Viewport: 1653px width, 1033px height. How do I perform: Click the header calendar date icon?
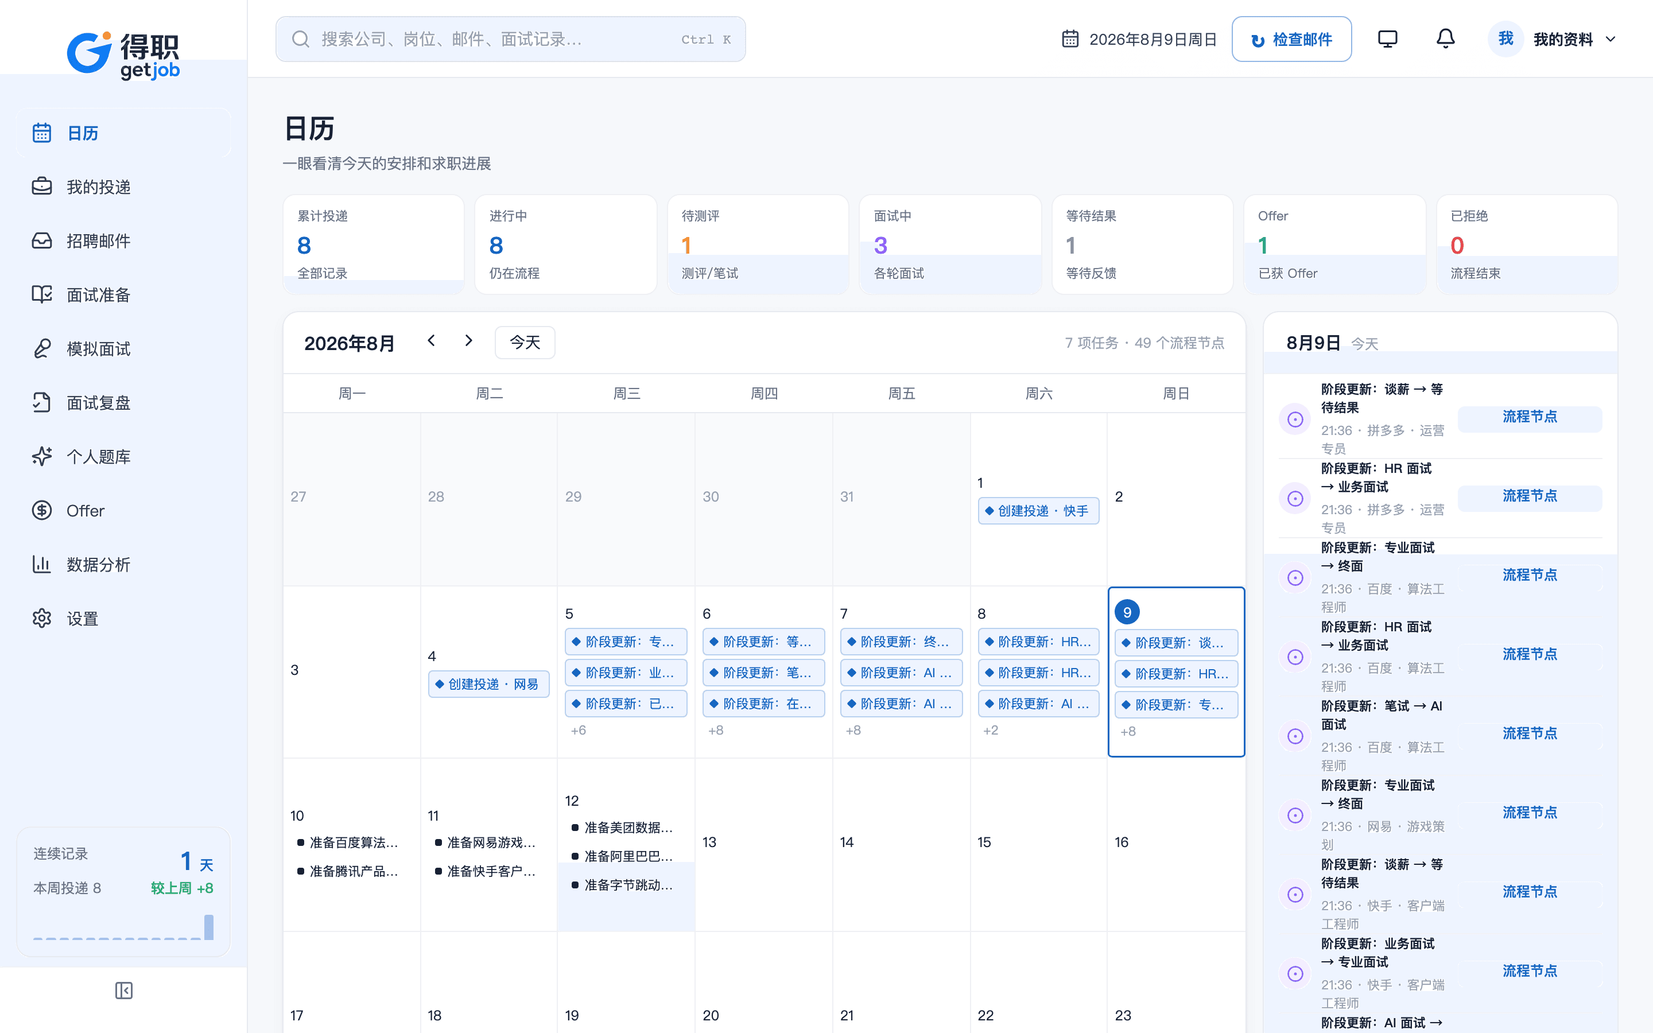[x=1070, y=39]
